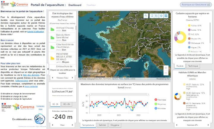The height and width of the screenshot is (129, 214).
Task: Zoom in on the map
Action: 166,68
